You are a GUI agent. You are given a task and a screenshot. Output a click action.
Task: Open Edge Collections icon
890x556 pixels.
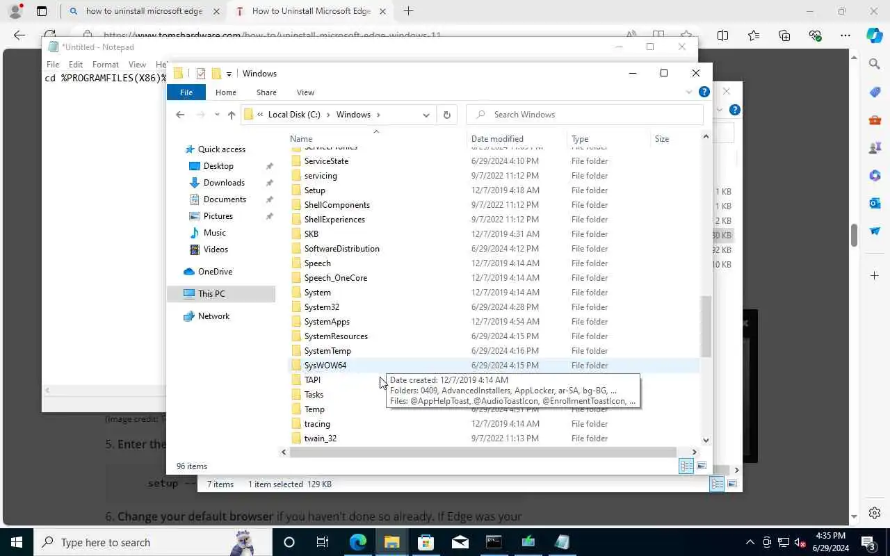[x=784, y=35]
